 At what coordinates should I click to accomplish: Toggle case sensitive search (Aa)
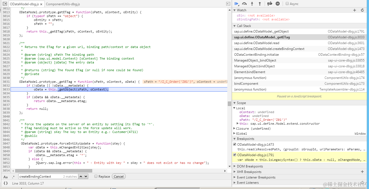tap(6, 177)
